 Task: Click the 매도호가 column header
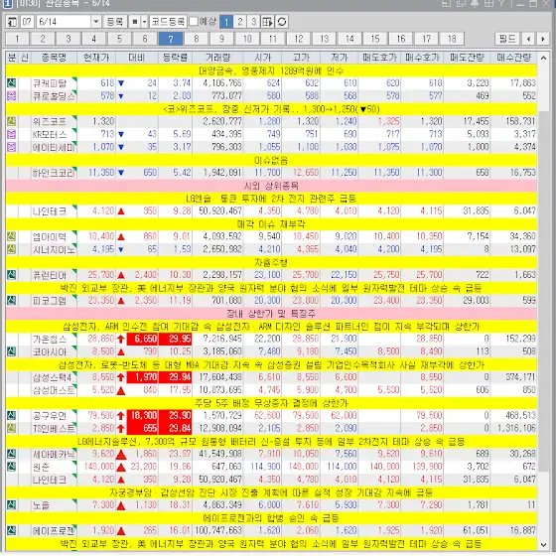pyautogui.click(x=379, y=58)
